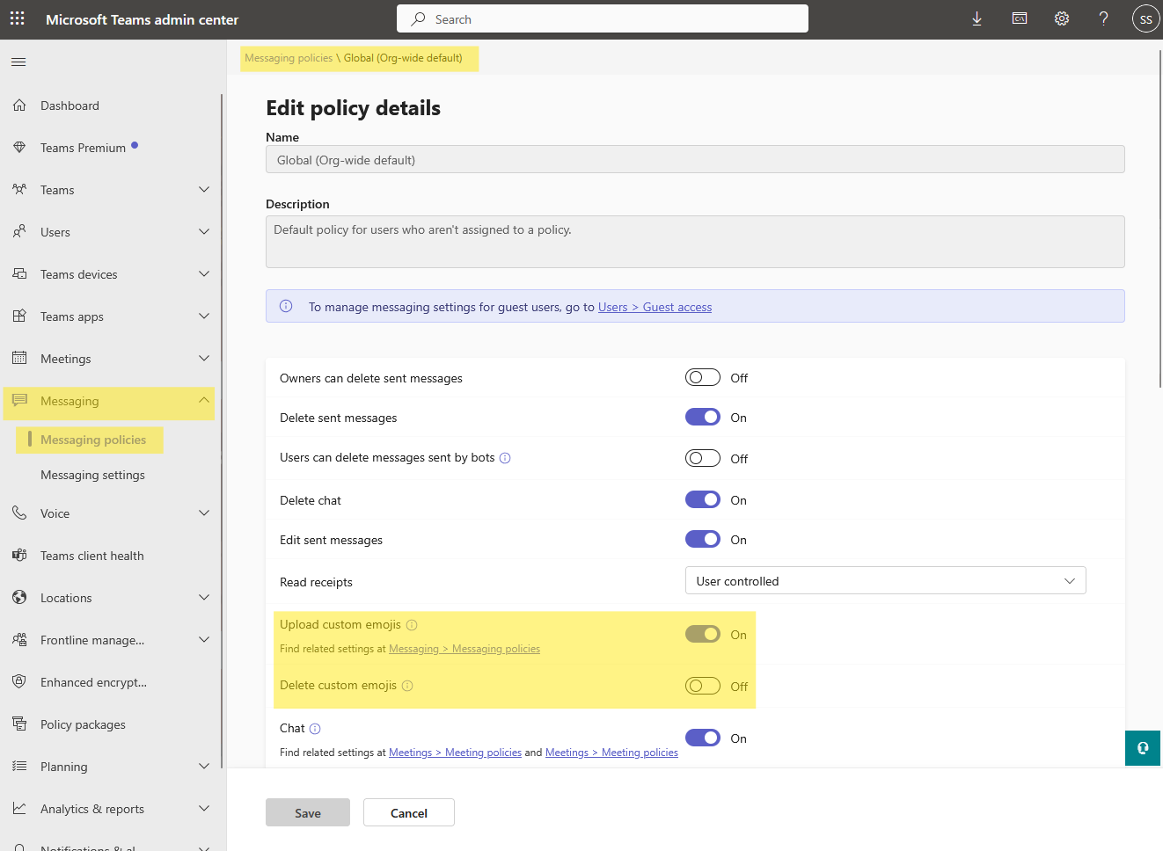Open the teal help feedback widget
This screenshot has width=1163, height=851.
click(1142, 748)
